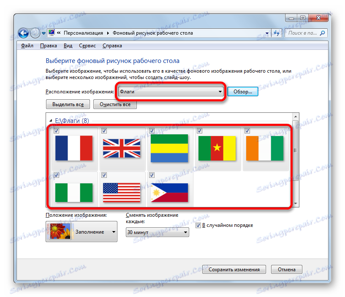345x297 pixels.
Task: Click the 'Фоновый рисунок рабочего стола' breadcrumb
Action: [153, 33]
